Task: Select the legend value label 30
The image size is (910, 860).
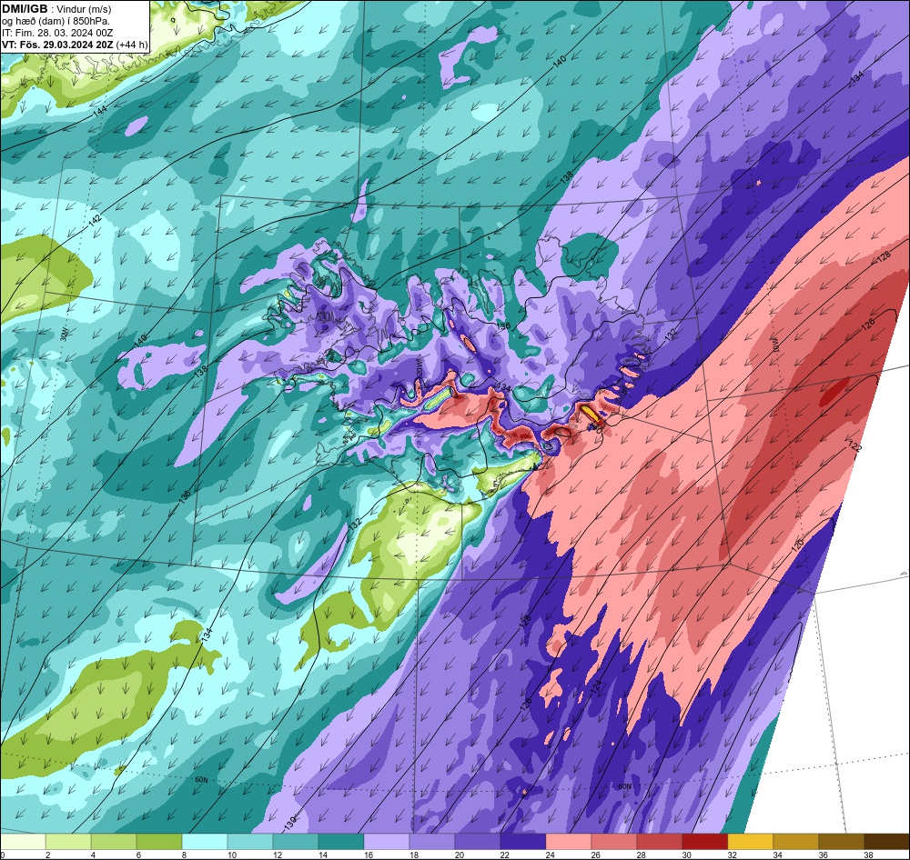Action: pos(686,855)
